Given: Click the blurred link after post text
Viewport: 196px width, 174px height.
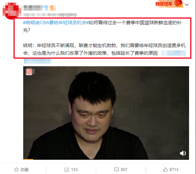Looking at the screenshot, I should point(173,53).
